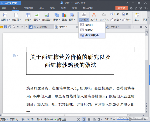Redo the last action
This screenshot has width=150, height=122.
(x=22, y=27)
